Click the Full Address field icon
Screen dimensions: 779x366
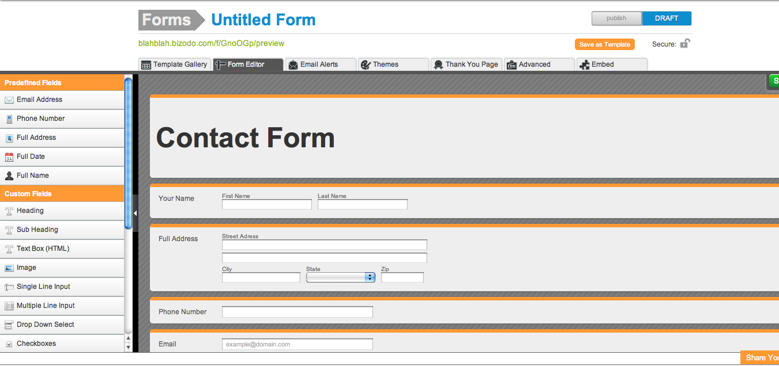[9, 138]
